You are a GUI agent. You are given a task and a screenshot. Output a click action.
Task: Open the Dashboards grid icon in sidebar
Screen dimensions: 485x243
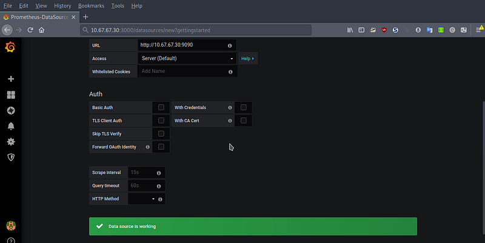pos(11,95)
